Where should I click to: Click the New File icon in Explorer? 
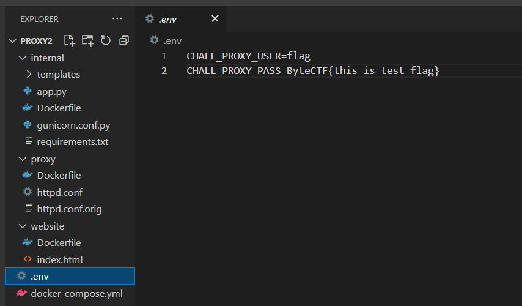[x=70, y=40]
